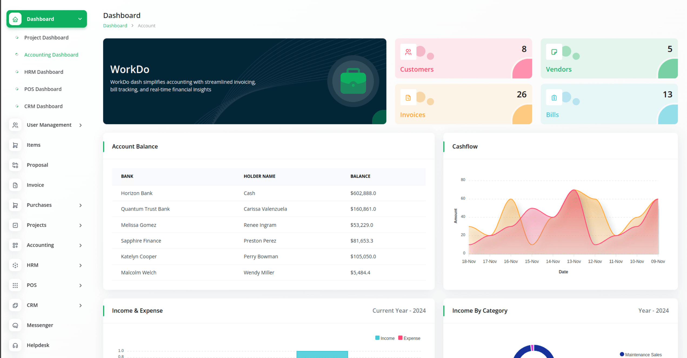The image size is (687, 358).
Task: Expand the User Management section
Action: (80, 125)
